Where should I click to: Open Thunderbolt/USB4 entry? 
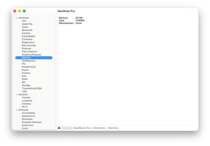(32, 89)
